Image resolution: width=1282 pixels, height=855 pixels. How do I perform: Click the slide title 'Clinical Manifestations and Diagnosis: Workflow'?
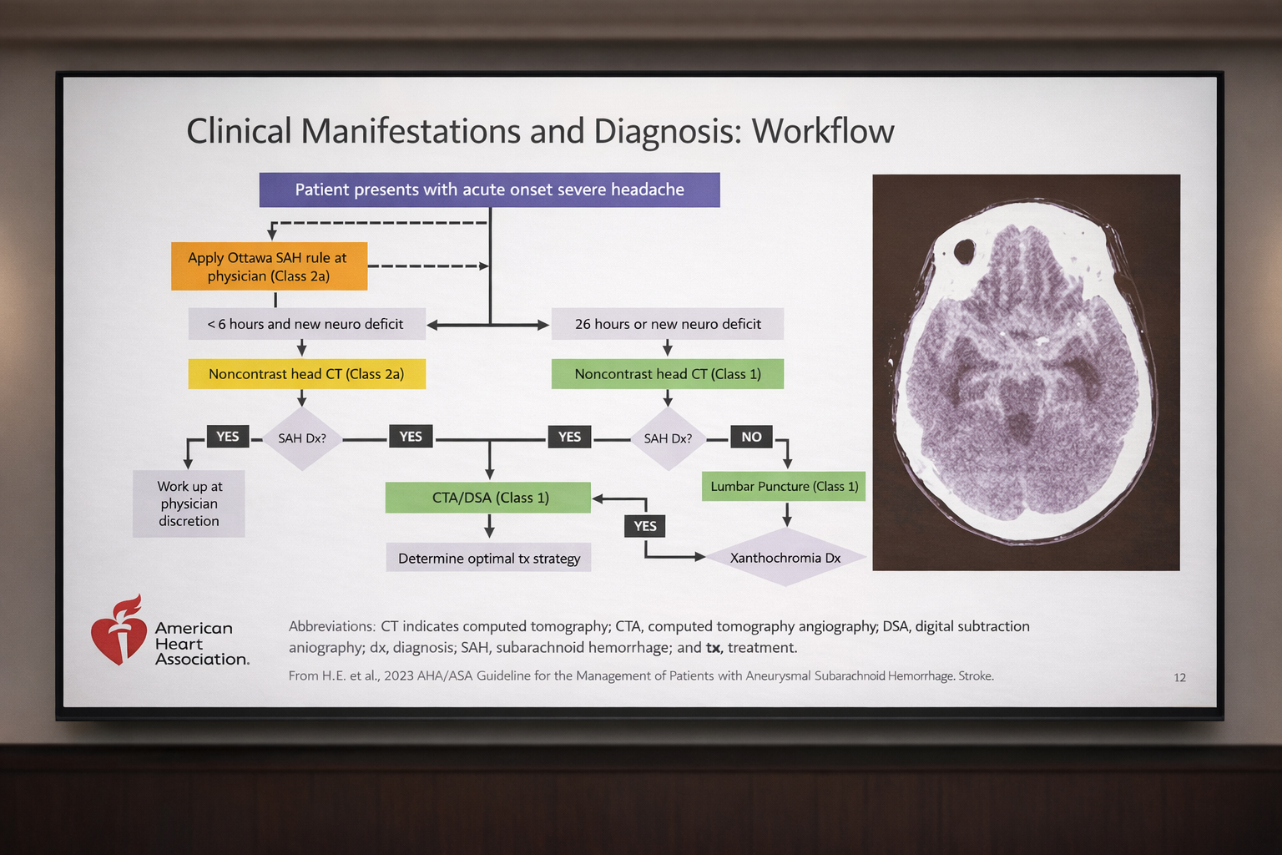[x=539, y=131]
